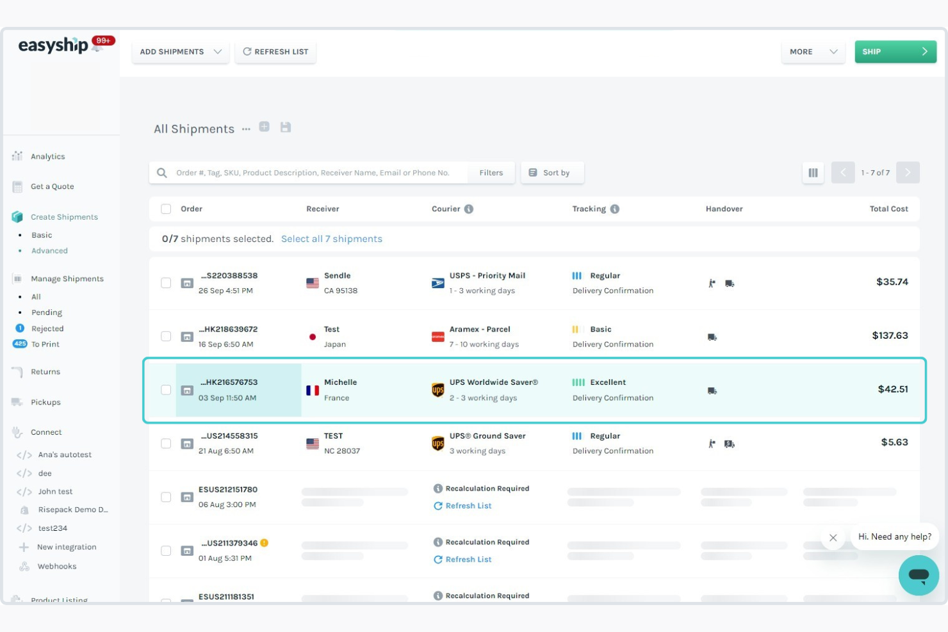Click the column layout icon button
948x632 pixels.
tap(813, 173)
